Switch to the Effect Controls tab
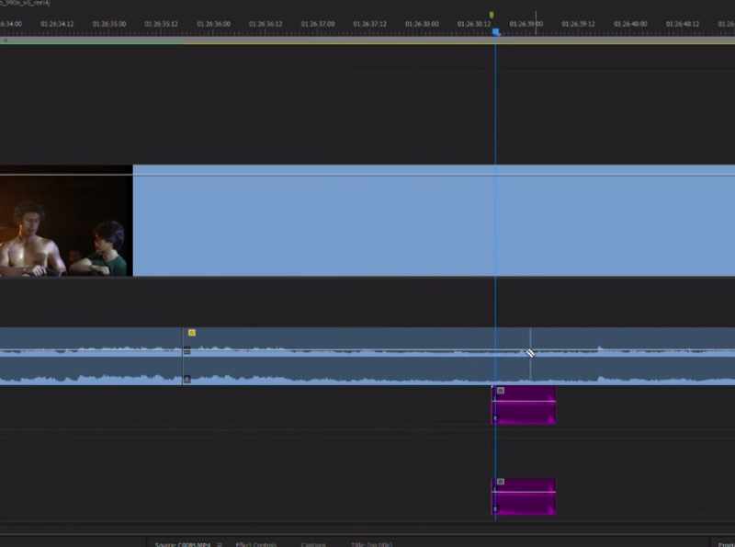 [x=256, y=544]
